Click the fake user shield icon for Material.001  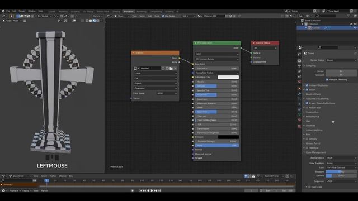click(x=227, y=16)
